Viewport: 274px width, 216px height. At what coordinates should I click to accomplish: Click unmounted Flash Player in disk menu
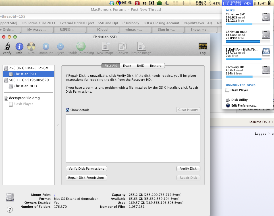(x=248, y=90)
